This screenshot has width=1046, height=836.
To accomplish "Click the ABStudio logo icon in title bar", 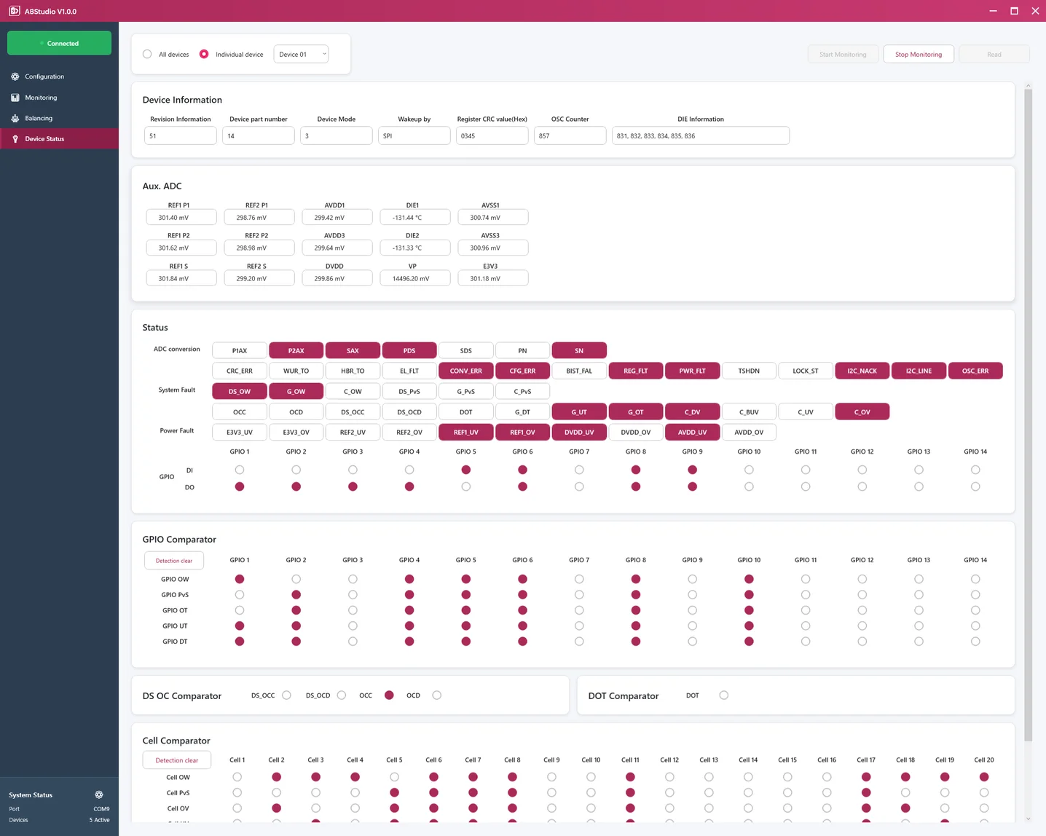I will point(14,11).
